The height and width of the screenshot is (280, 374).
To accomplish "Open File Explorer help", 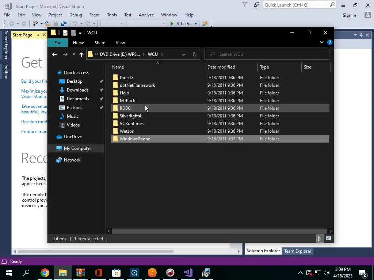I will tap(330, 42).
